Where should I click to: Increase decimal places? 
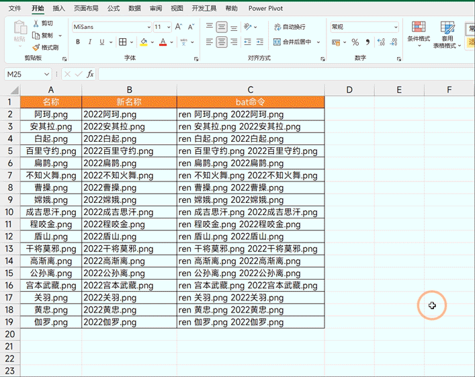381,42
